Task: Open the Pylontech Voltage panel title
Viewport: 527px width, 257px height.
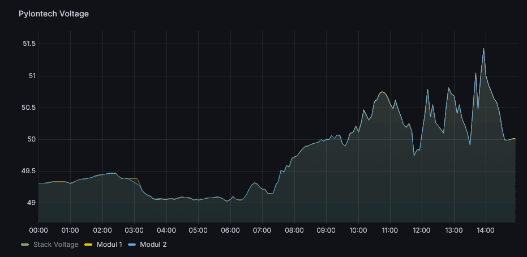Action: click(x=54, y=14)
